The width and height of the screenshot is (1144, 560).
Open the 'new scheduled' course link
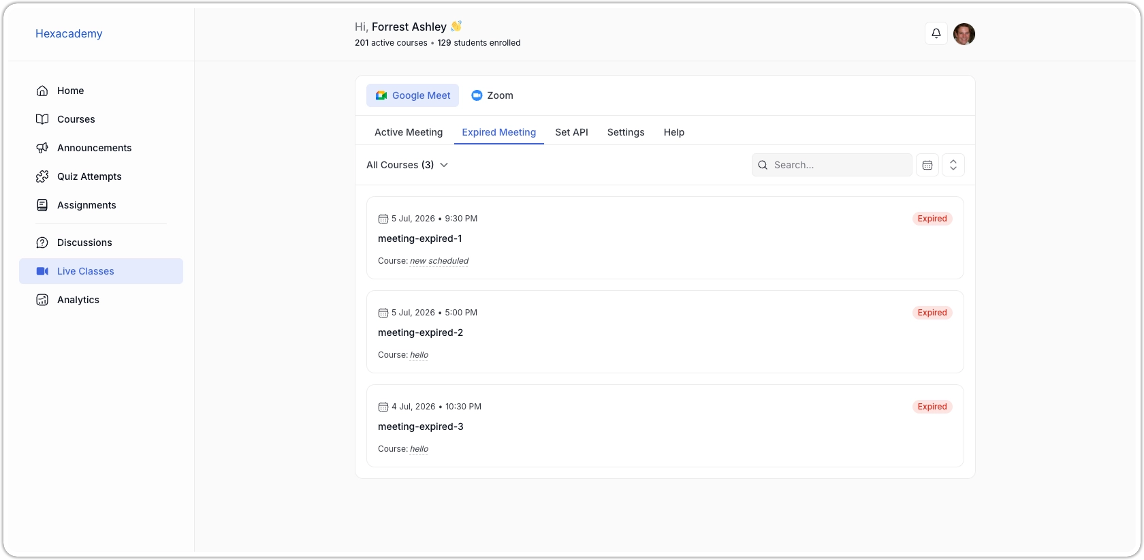click(x=439, y=261)
